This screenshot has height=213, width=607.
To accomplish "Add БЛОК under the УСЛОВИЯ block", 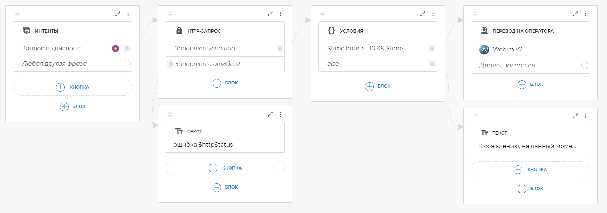I will pyautogui.click(x=378, y=86).
